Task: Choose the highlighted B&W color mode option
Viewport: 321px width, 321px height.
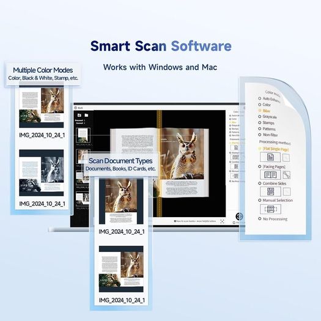Action: (264, 111)
